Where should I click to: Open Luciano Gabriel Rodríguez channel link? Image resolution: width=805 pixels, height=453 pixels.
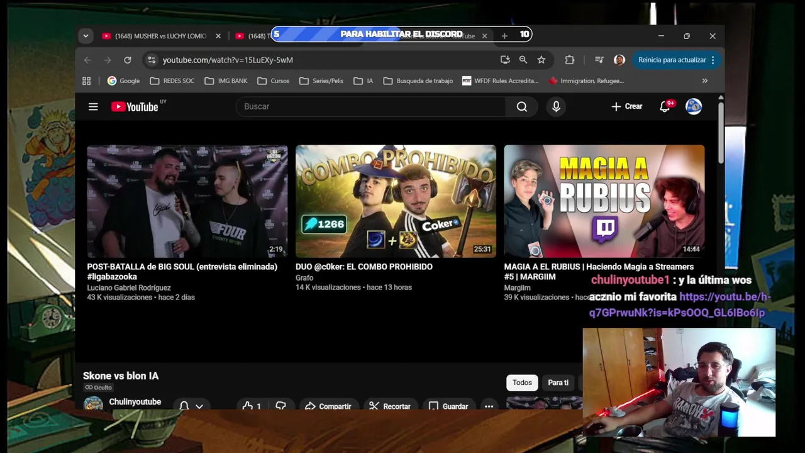pos(129,288)
